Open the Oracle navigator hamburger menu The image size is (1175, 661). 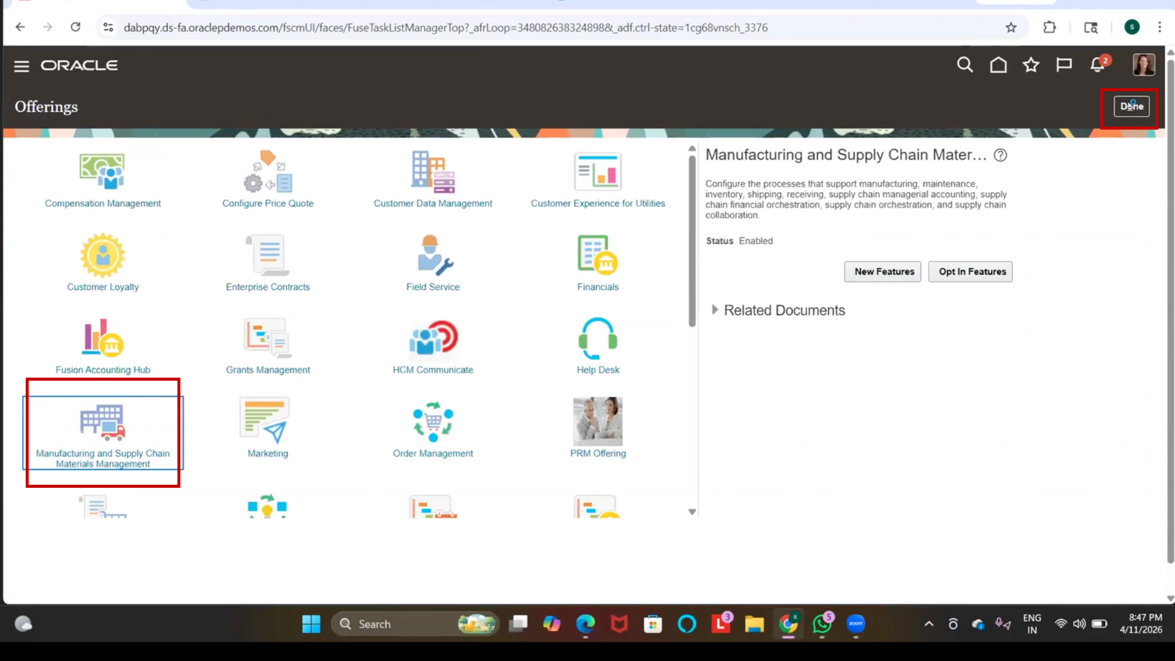click(x=21, y=66)
